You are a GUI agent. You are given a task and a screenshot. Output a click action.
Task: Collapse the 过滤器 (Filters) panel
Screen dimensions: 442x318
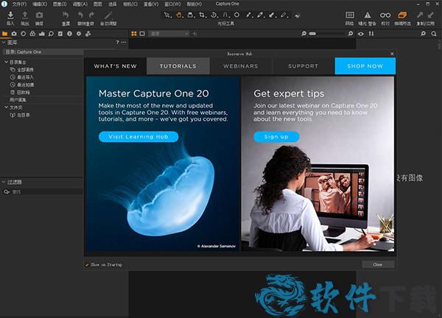tap(4, 181)
